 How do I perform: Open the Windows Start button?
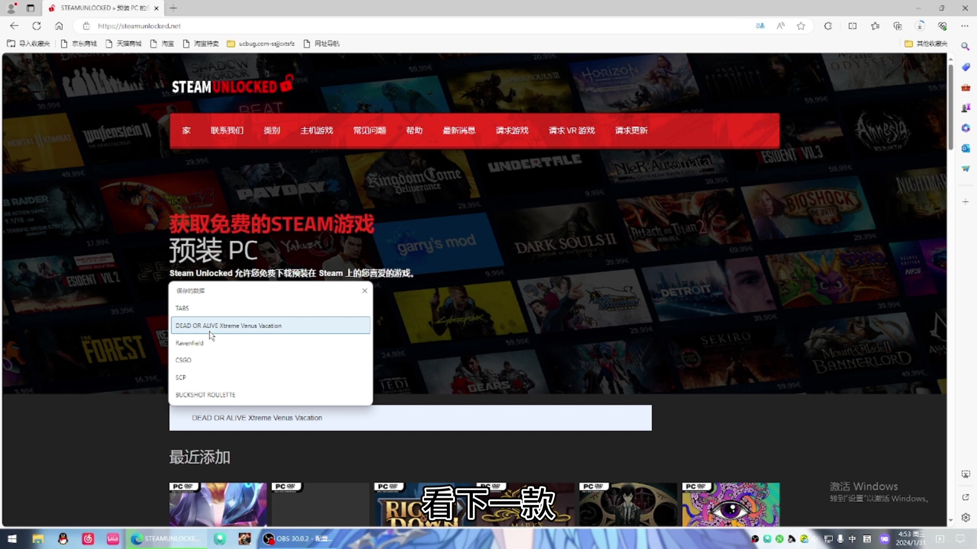pyautogui.click(x=12, y=539)
